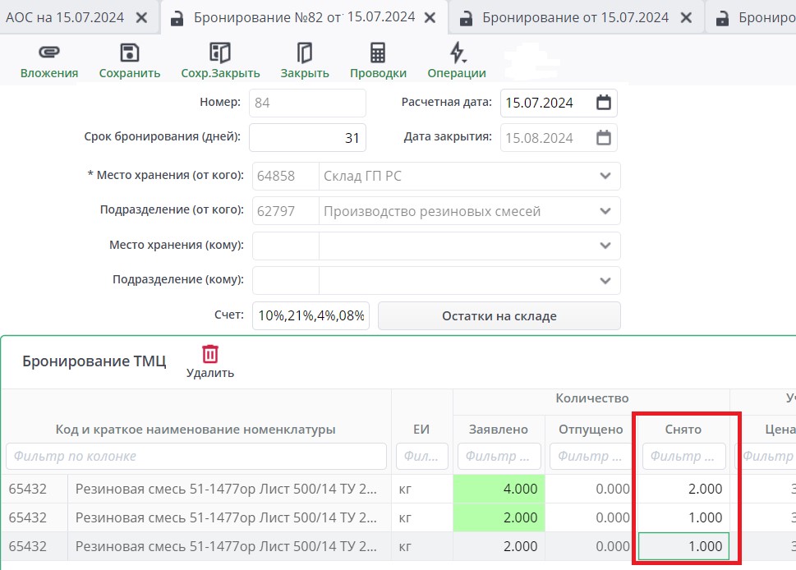
Task: Click the Сохр.Закрыть toolbar icon
Action: tap(220, 53)
